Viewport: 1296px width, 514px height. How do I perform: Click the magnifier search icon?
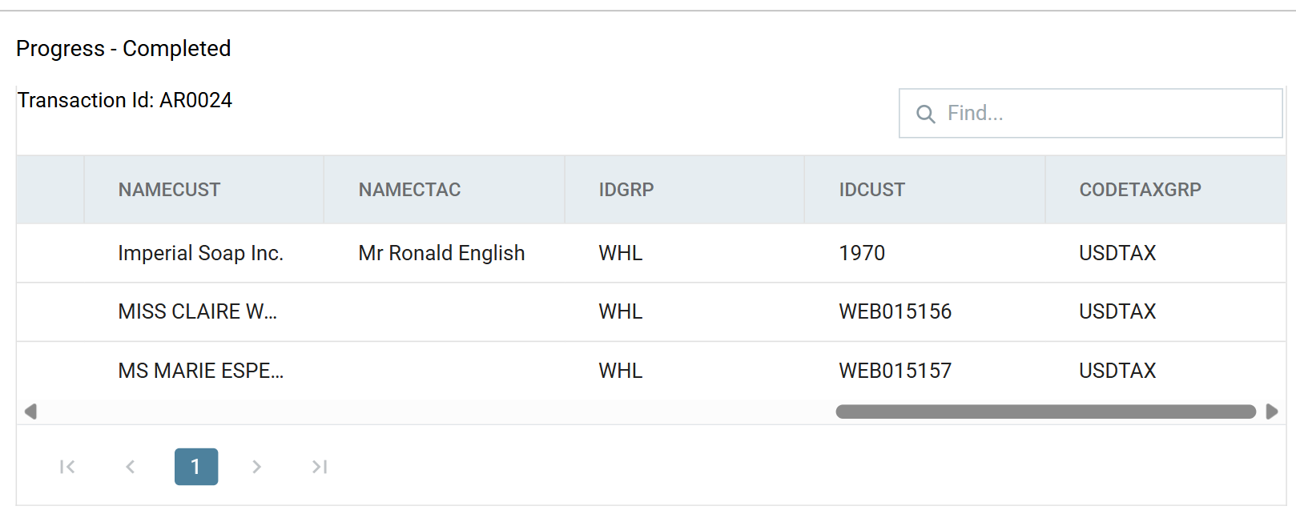[925, 114]
